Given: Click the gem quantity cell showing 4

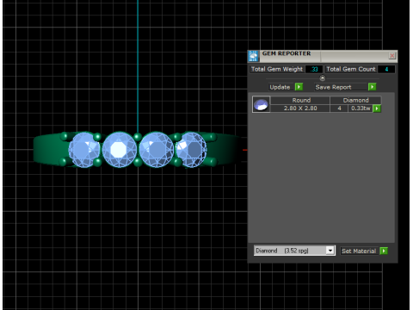Looking at the screenshot, I should point(339,108).
